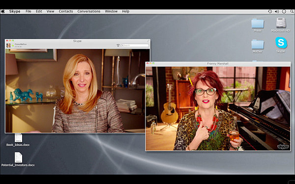Screen dimensions: 295x184
Task: Open the Edit menu
Action: (39, 11)
